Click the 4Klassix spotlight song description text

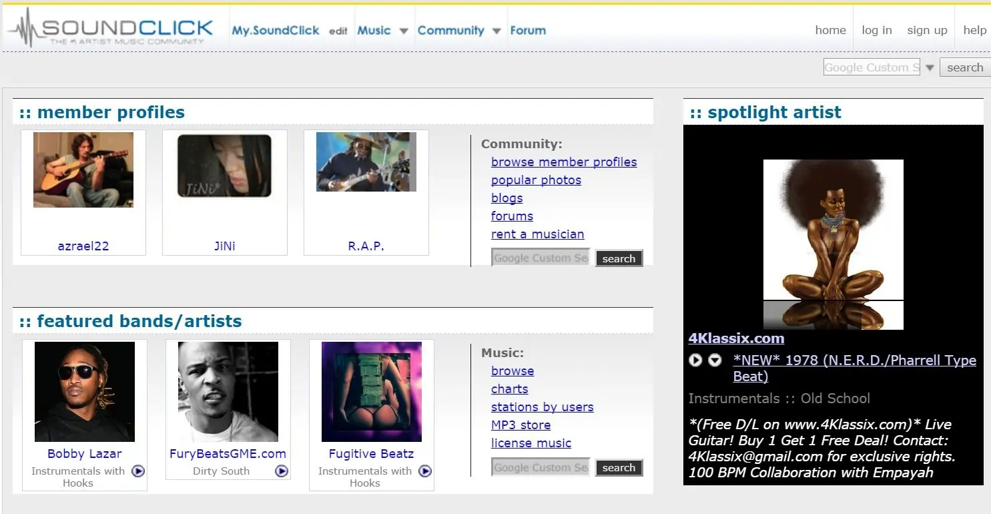822,449
